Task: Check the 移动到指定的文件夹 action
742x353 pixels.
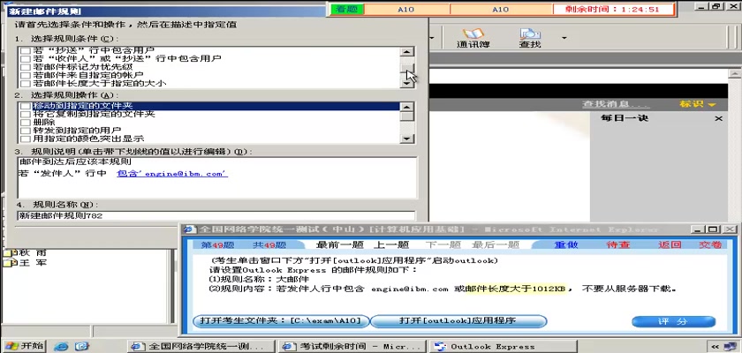Action: coord(25,106)
